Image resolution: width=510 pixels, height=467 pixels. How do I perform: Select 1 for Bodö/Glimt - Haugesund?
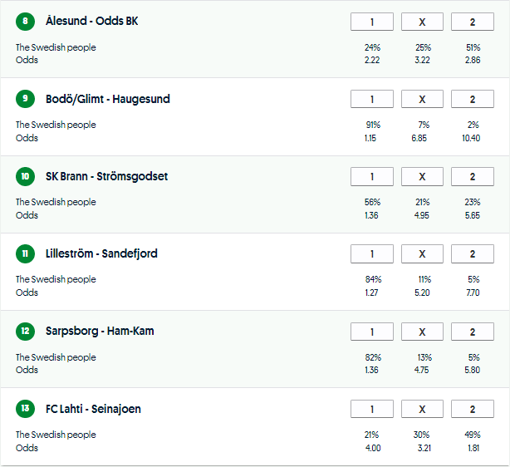point(372,100)
